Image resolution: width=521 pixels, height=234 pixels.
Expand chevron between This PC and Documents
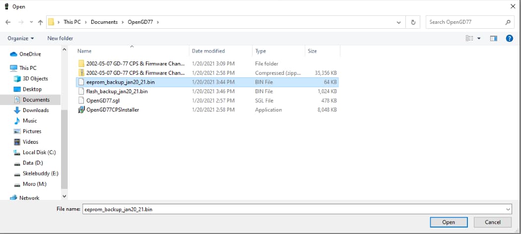point(86,22)
